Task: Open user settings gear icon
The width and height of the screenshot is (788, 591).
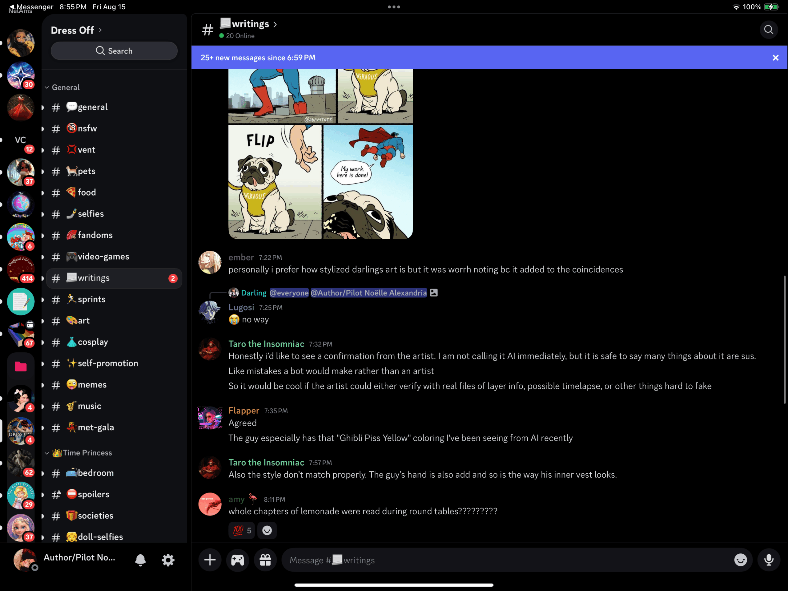Action: [x=168, y=560]
